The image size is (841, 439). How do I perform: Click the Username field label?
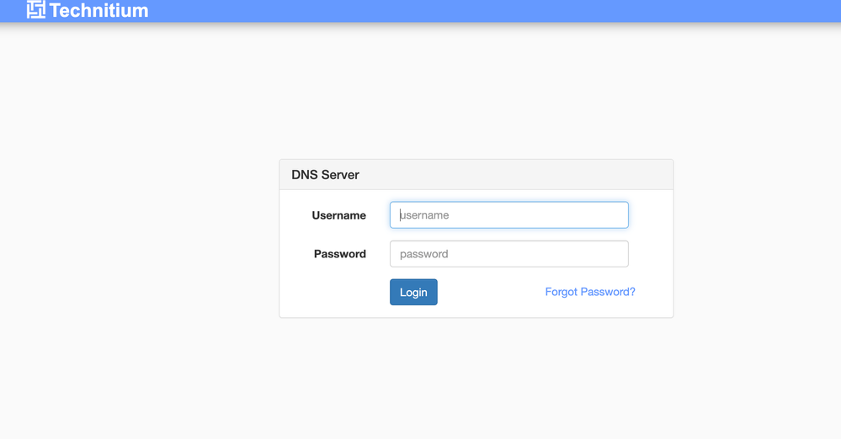click(338, 215)
